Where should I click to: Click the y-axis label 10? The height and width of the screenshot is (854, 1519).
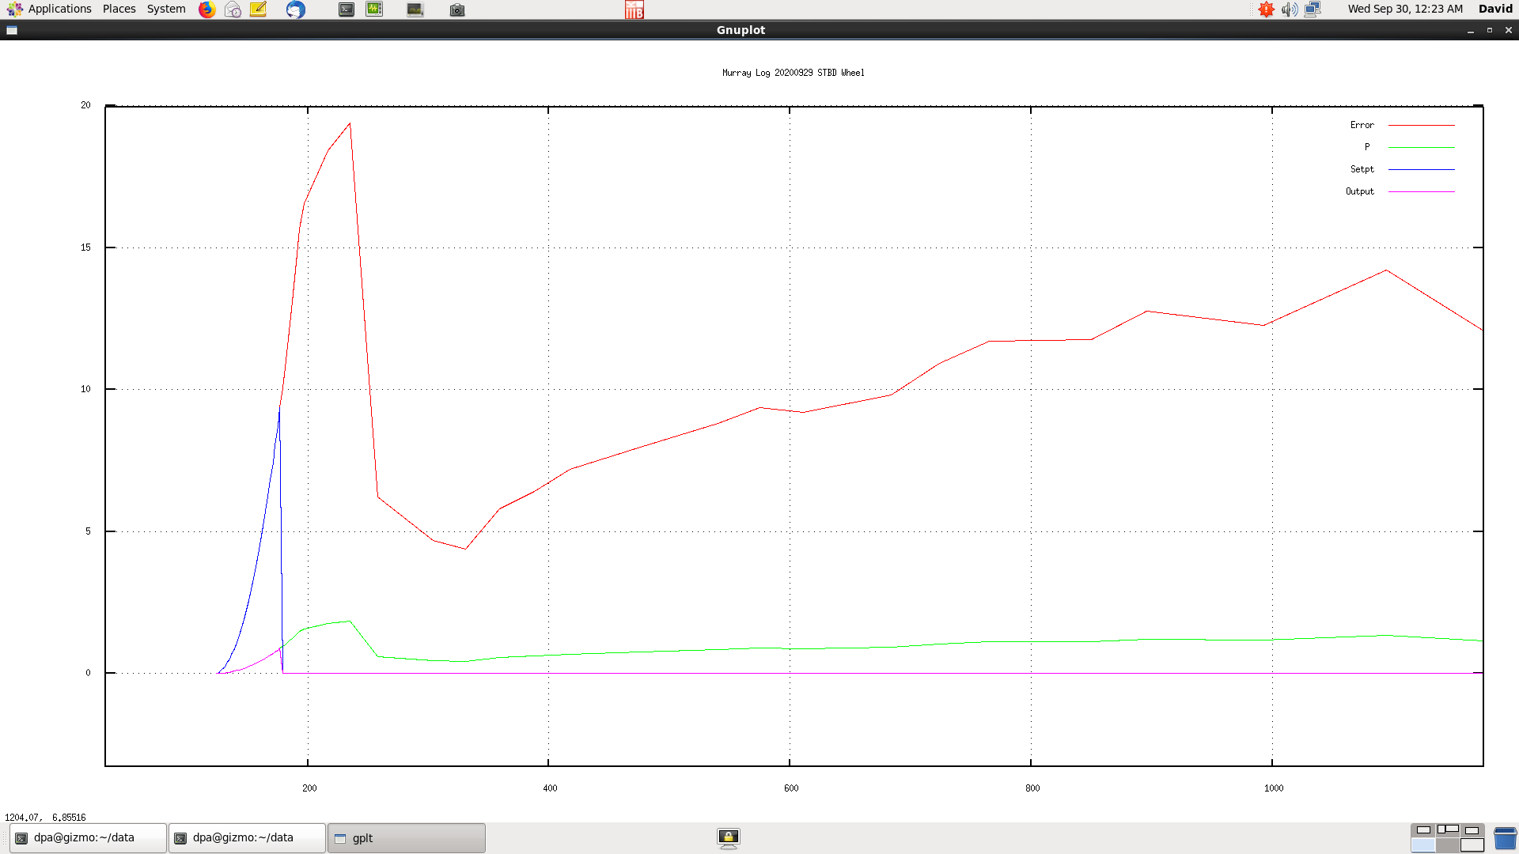coord(85,389)
